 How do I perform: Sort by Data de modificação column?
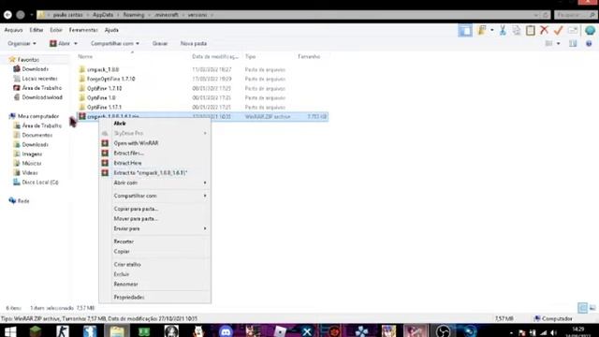[215, 56]
